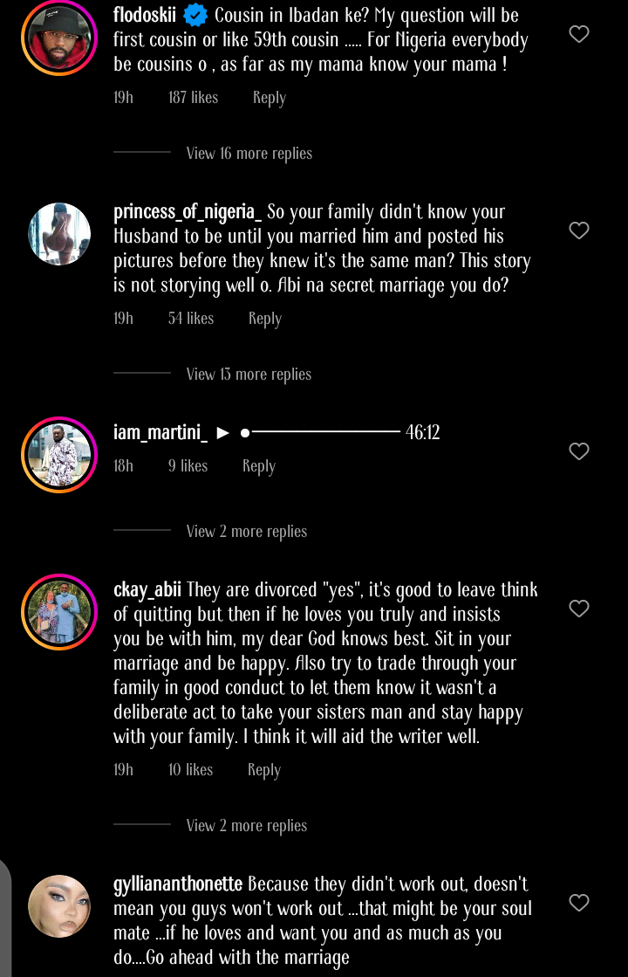This screenshot has height=977, width=628.
Task: View iam_martini_ story avatar
Action: coord(59,455)
